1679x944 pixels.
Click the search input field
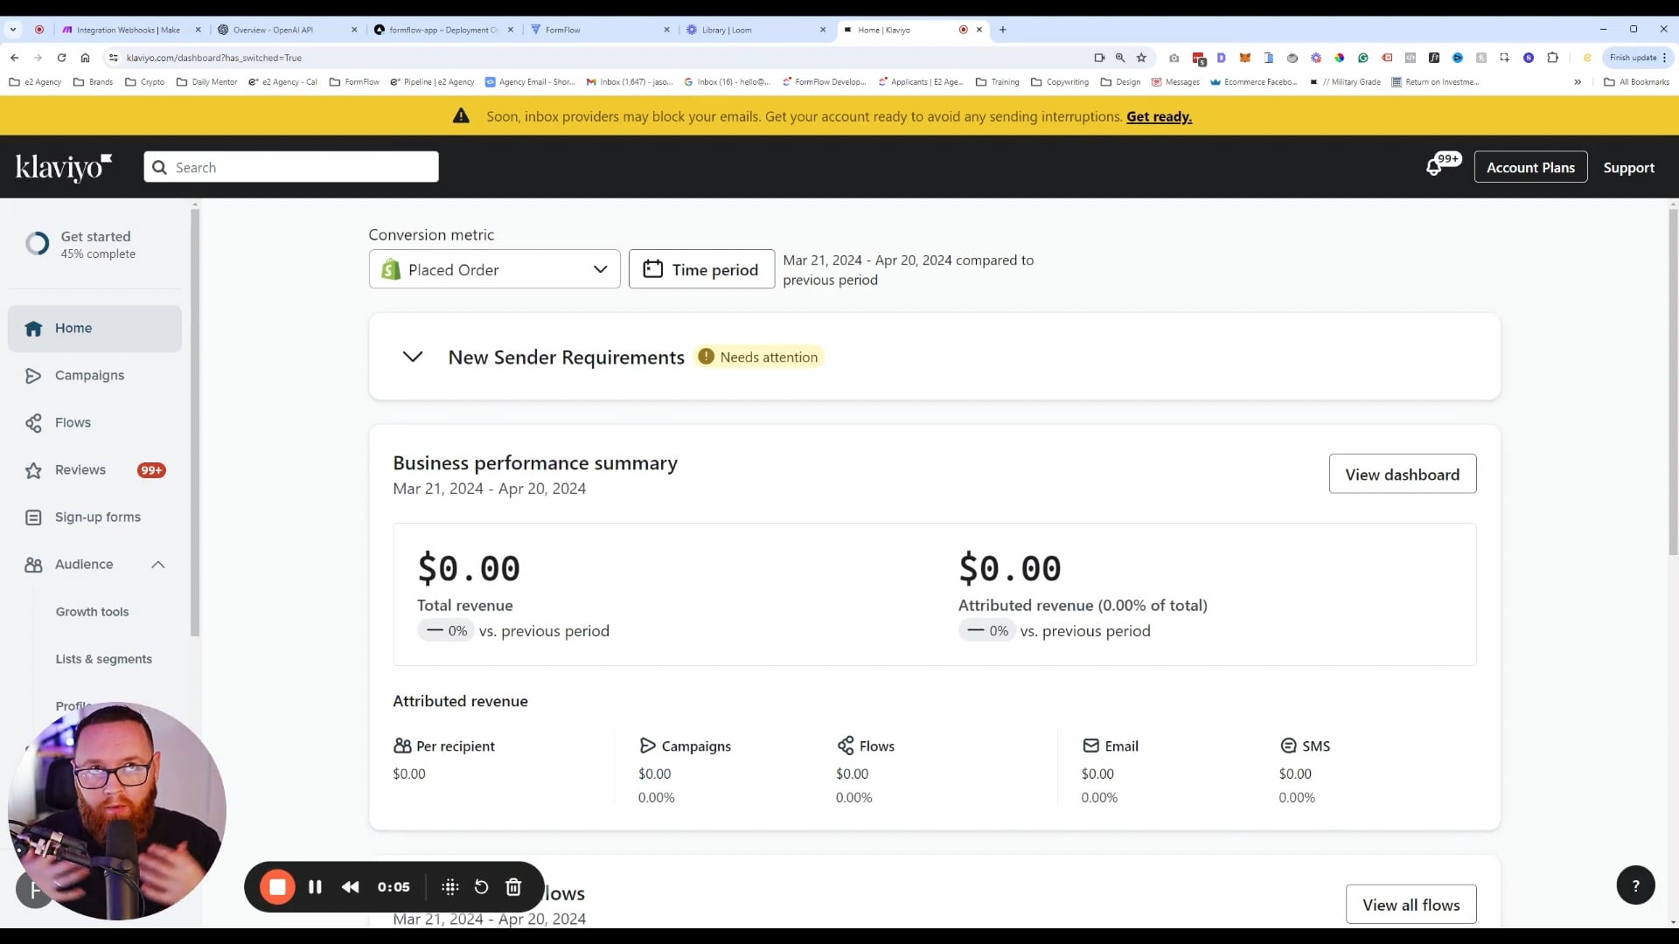(292, 167)
